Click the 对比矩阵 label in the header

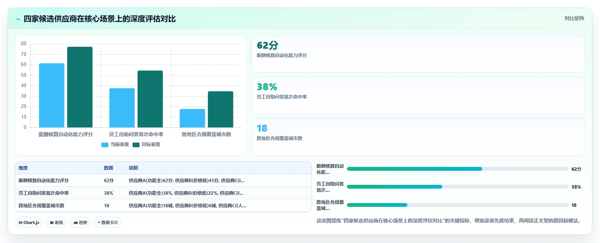point(574,18)
